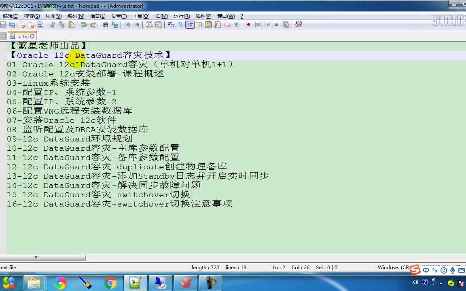Screen dimensions: 466x291
Task: Launch Chrome from the taskbar
Action: click(110, 283)
